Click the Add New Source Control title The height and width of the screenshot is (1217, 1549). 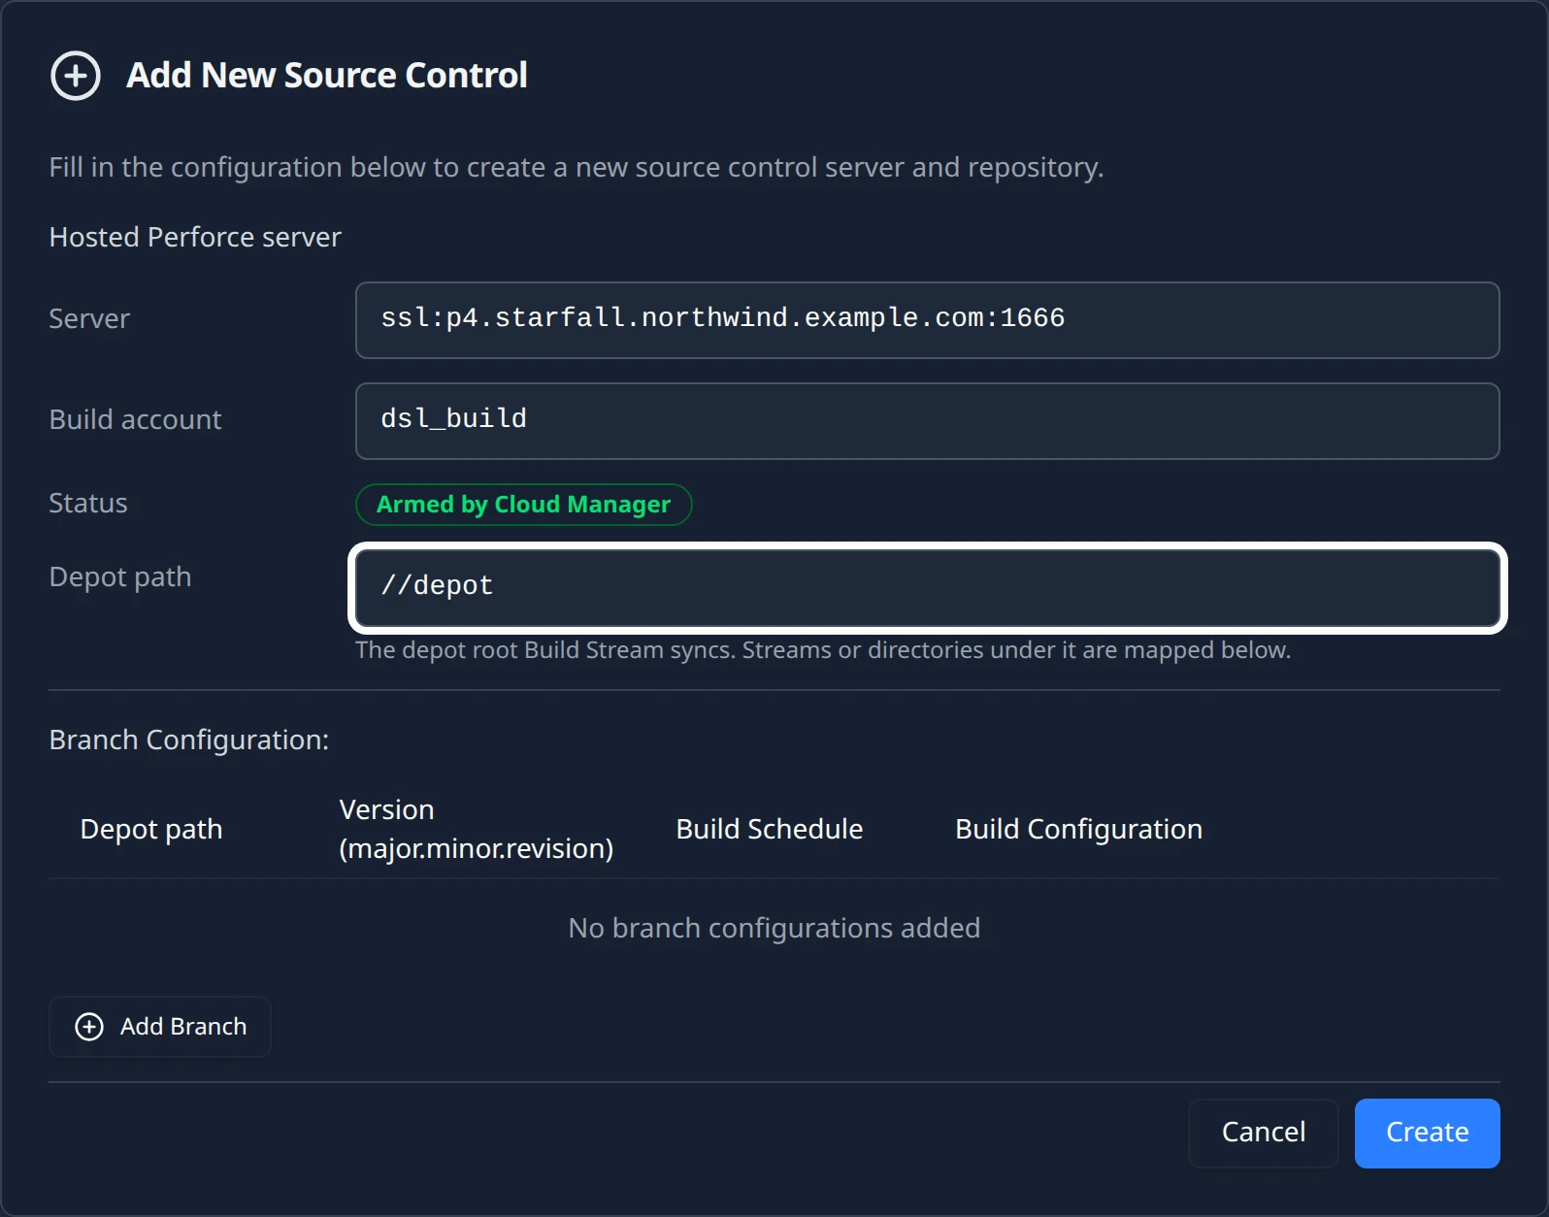pos(326,76)
